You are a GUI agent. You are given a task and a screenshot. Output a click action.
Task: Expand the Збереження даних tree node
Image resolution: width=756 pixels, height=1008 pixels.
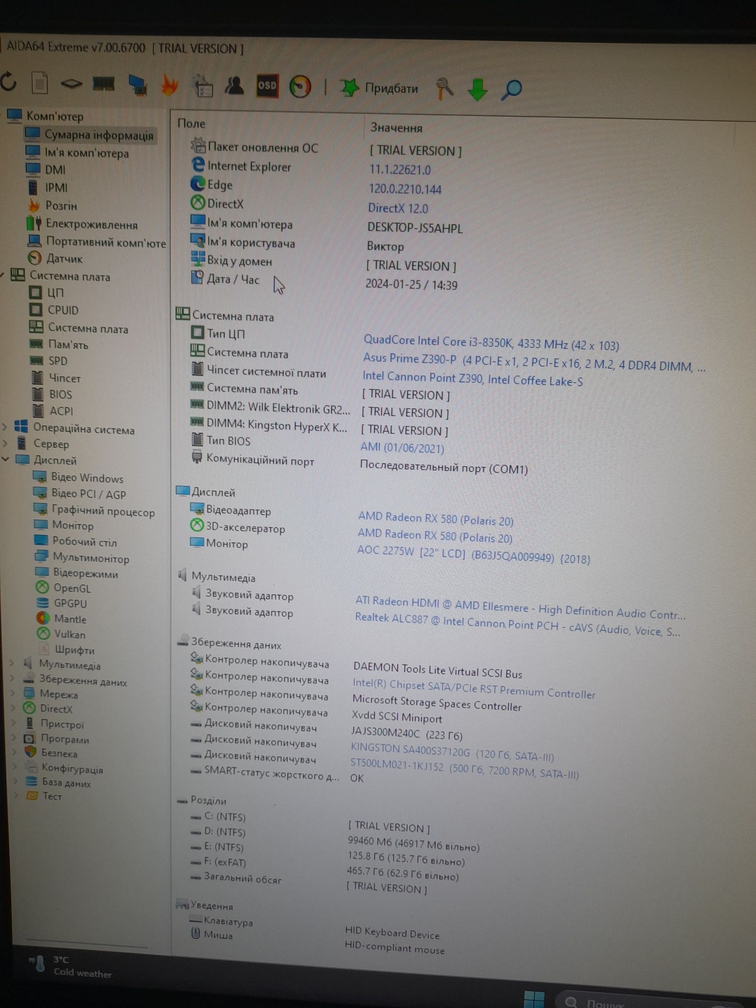point(13,679)
